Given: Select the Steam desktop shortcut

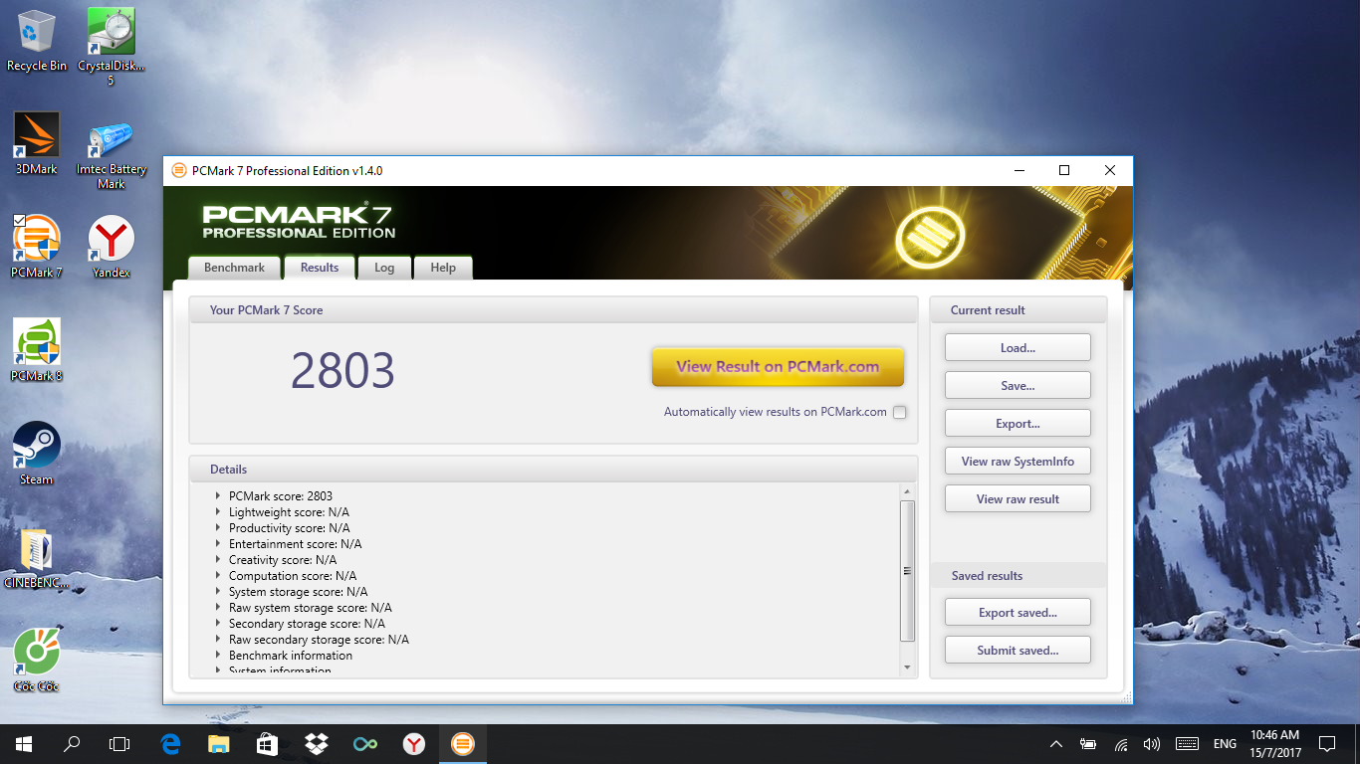Looking at the screenshot, I should pos(37,454).
